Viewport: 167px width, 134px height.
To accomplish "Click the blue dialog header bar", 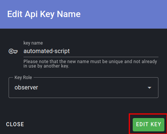I will click(83, 14).
